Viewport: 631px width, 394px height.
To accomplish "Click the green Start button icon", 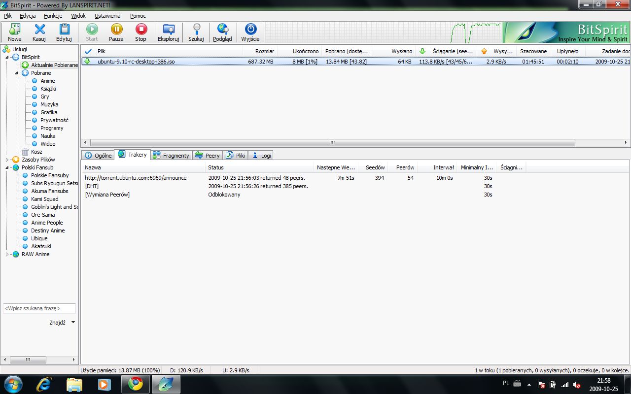I will [92, 33].
